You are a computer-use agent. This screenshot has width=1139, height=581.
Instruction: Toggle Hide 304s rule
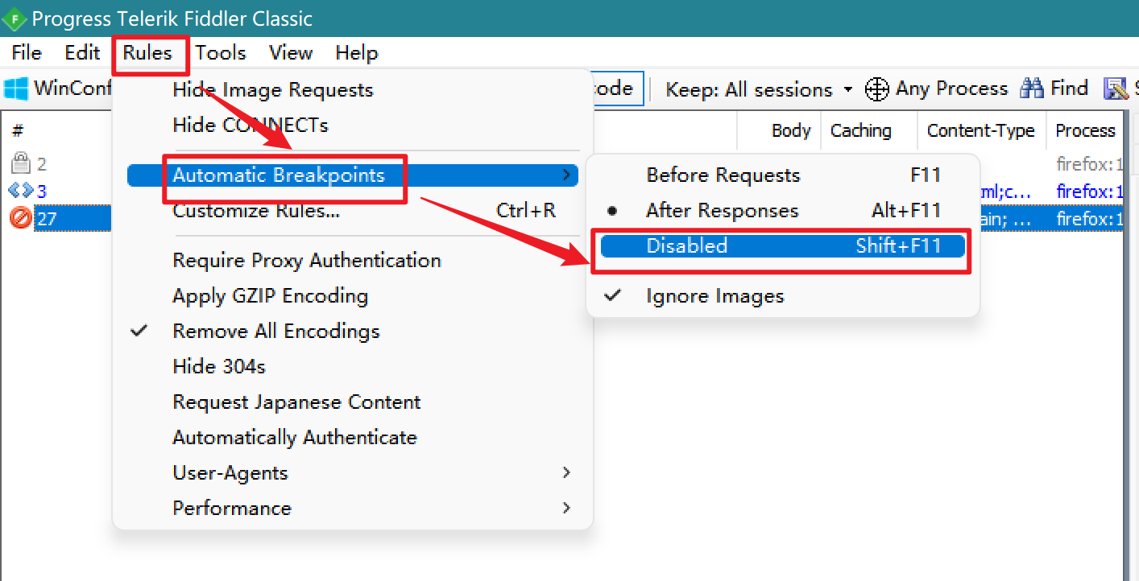coord(353,367)
